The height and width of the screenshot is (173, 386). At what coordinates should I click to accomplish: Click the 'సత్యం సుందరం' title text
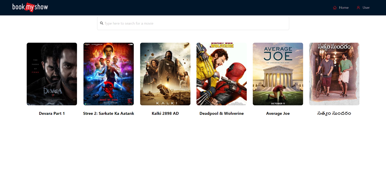pyautogui.click(x=334, y=114)
